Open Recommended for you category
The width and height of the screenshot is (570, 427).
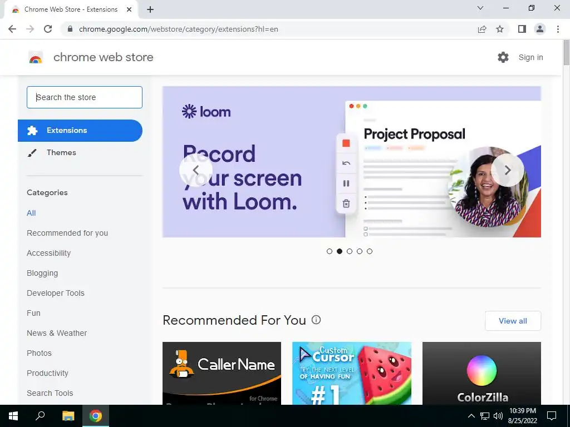pos(67,233)
